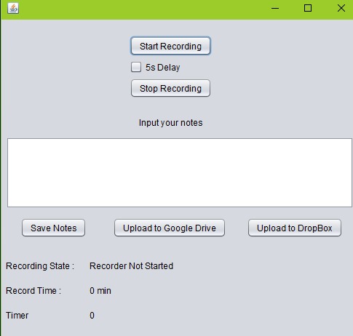
Task: Click the Java app icon in title bar
Action: pyautogui.click(x=13, y=9)
